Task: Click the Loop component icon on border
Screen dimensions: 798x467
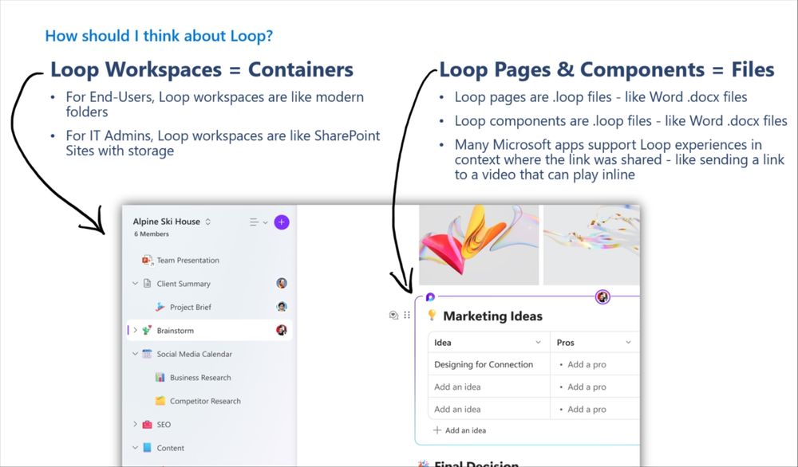Action: 430,296
